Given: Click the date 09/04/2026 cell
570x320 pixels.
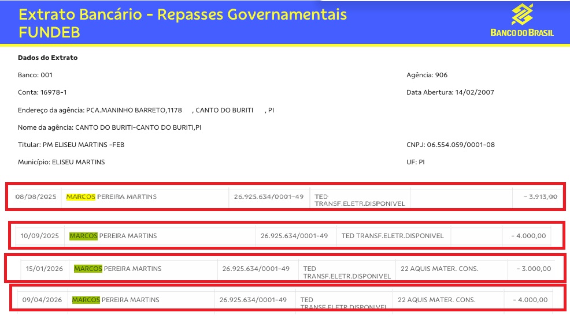Looking at the screenshot, I should (42, 300).
